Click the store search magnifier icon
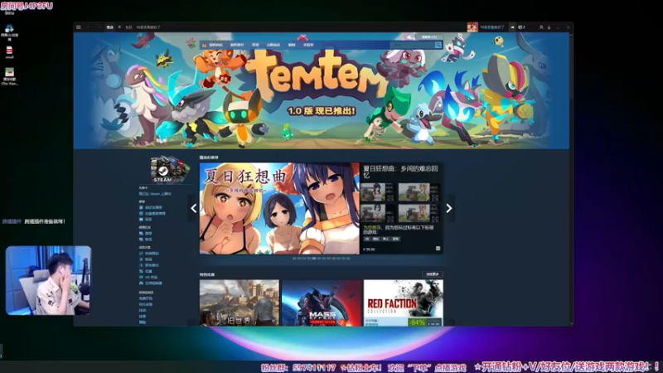The width and height of the screenshot is (663, 373). click(438, 45)
